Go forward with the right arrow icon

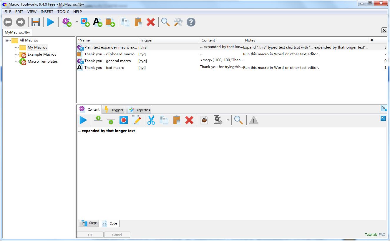(21, 22)
